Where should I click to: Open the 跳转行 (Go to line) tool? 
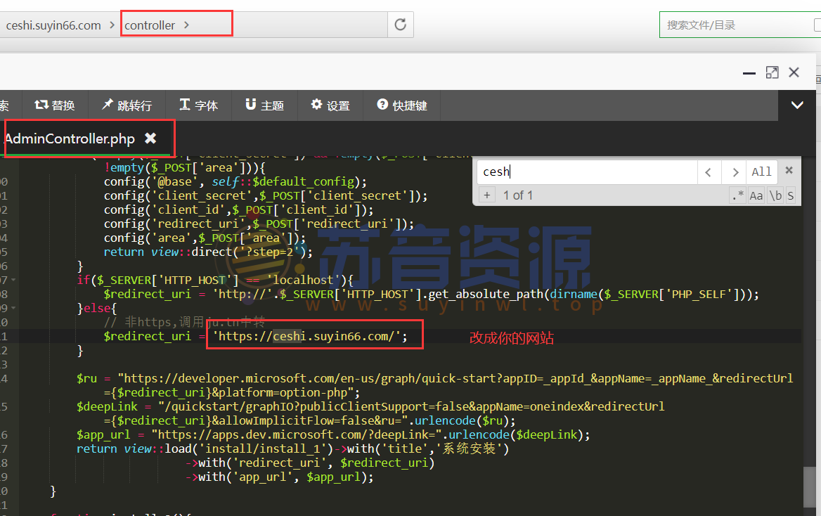coord(127,105)
